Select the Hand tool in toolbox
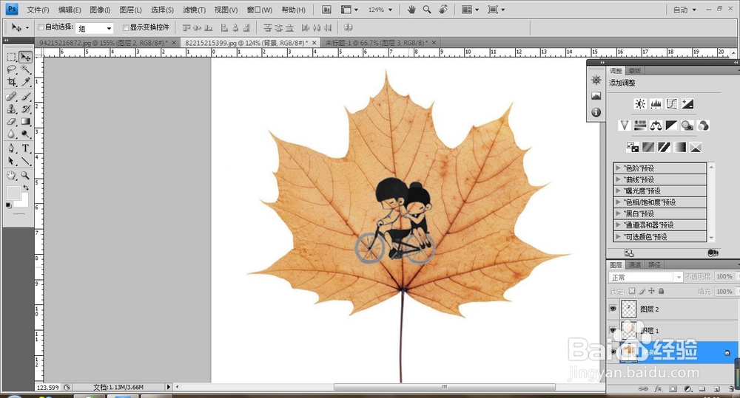Screen dimensions: 740x398 [11, 176]
